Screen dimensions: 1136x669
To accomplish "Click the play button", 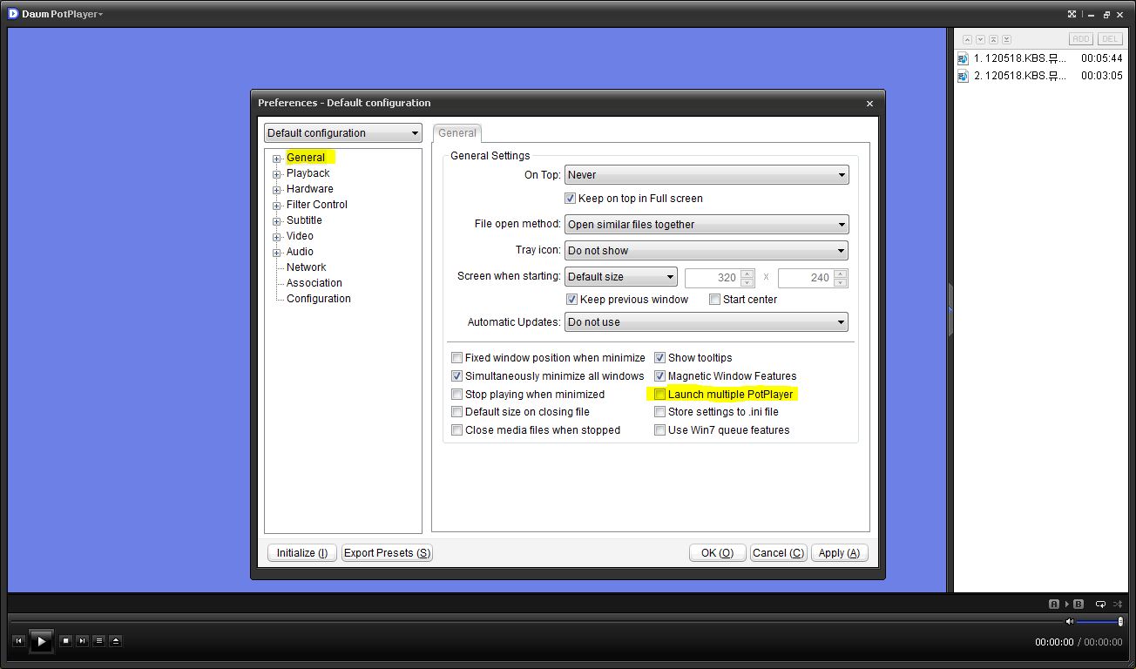I will click(x=41, y=641).
